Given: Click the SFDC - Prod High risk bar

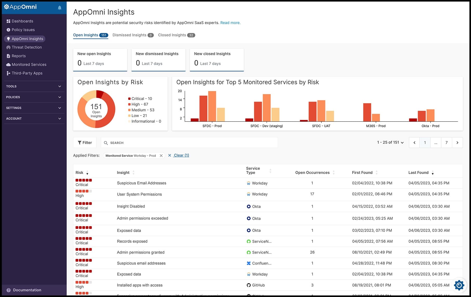Looking at the screenshot, I should click(x=203, y=108).
